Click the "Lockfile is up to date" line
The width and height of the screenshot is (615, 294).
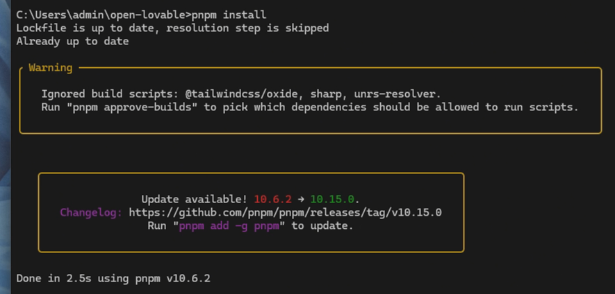[172, 28]
